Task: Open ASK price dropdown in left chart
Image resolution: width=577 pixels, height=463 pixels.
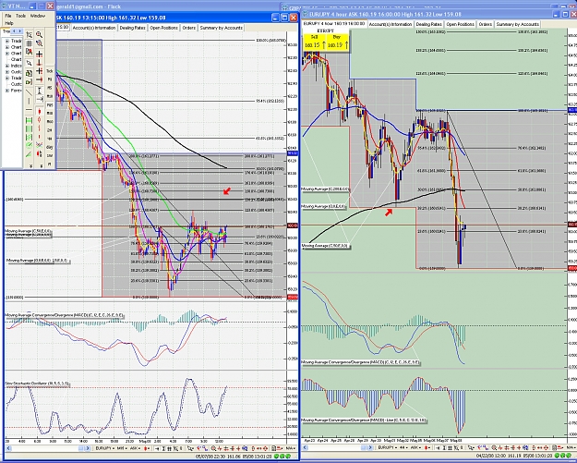Action: [135, 448]
